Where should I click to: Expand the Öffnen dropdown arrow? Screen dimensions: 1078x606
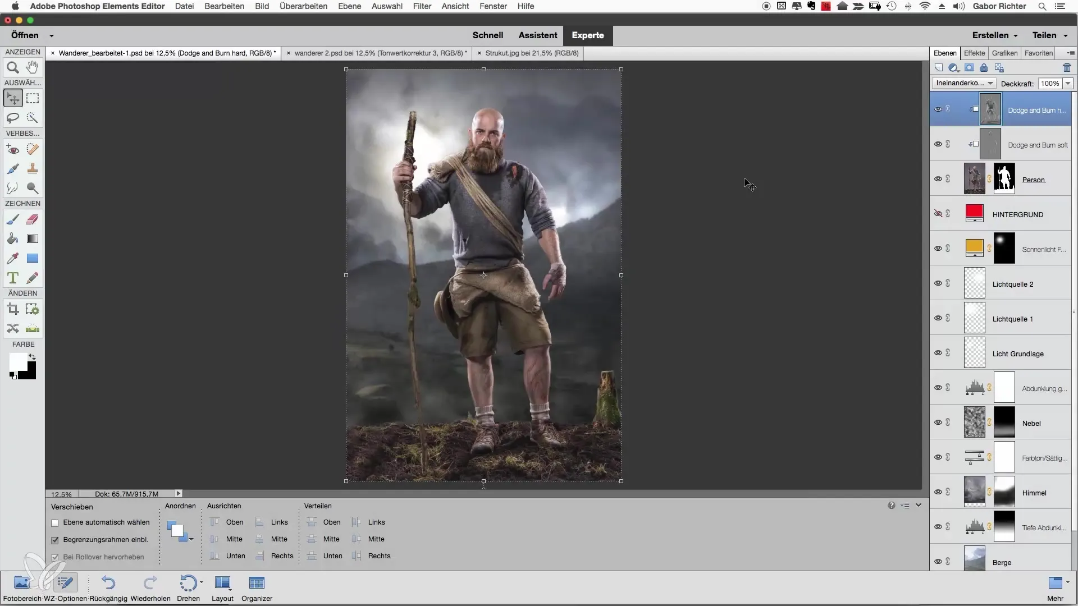(51, 35)
